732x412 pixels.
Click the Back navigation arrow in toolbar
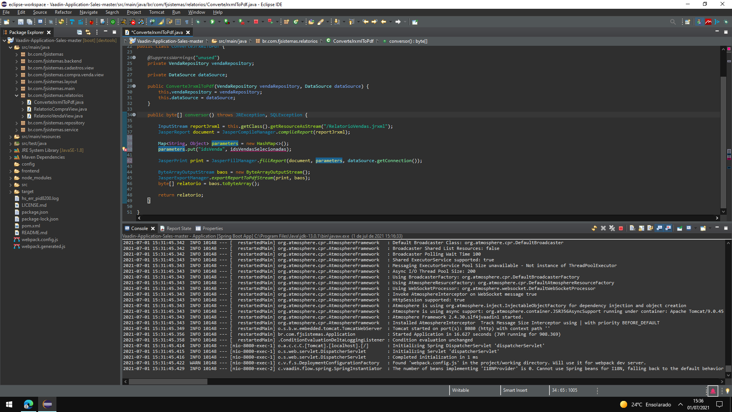click(384, 22)
